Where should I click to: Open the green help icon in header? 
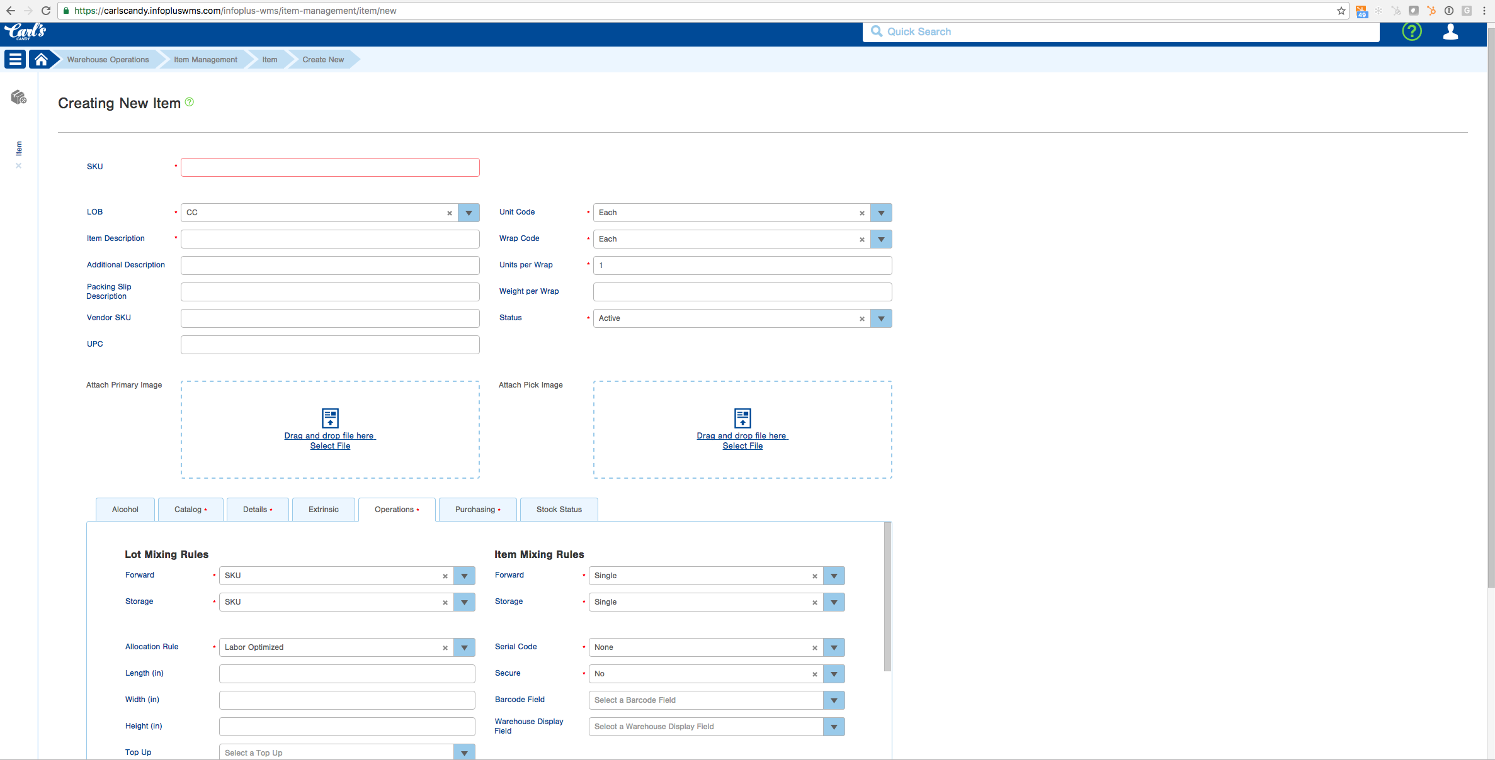coord(1412,31)
